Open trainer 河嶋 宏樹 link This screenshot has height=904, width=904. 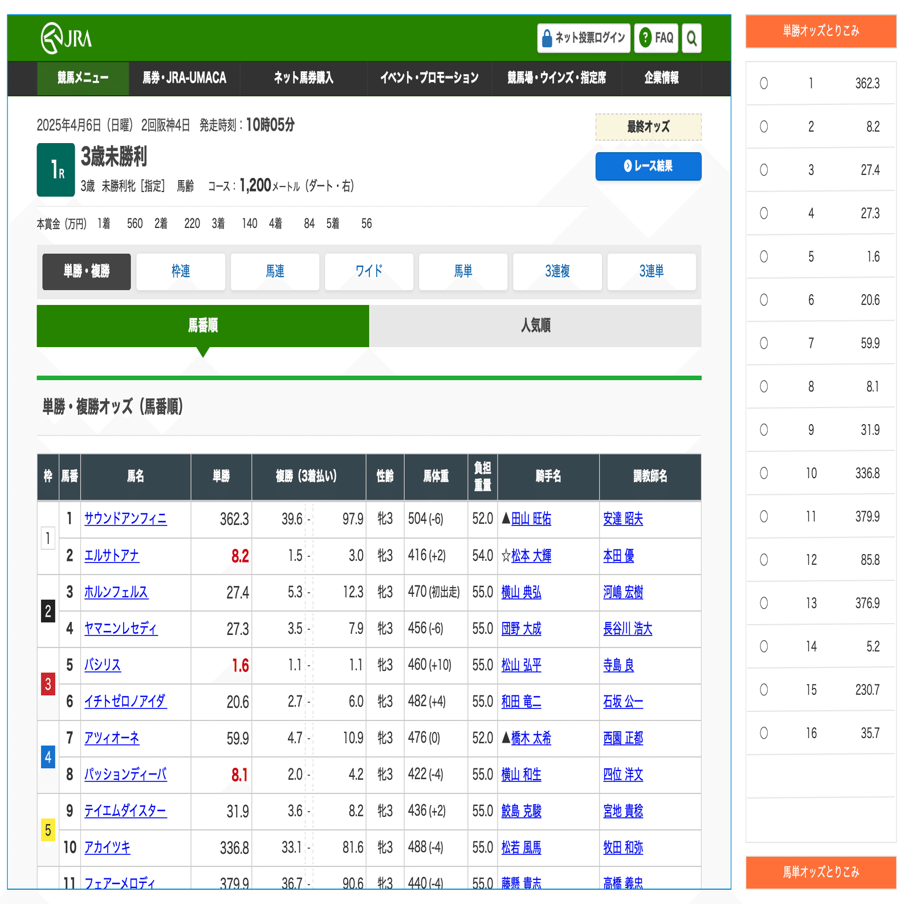pyautogui.click(x=623, y=592)
